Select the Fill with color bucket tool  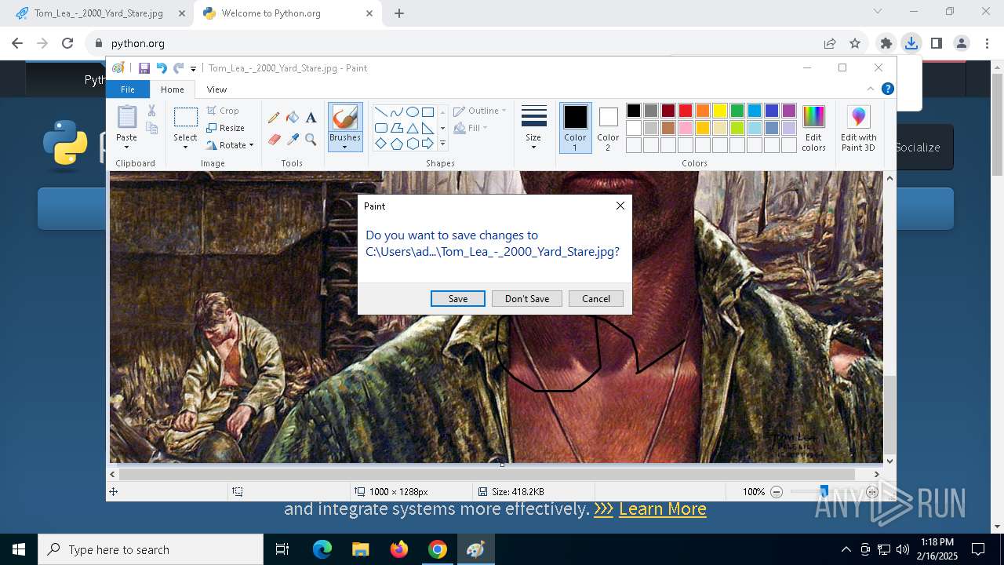tap(293, 118)
